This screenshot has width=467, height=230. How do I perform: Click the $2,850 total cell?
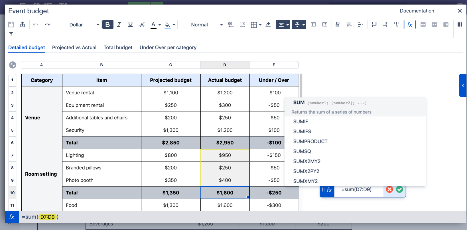171,143
